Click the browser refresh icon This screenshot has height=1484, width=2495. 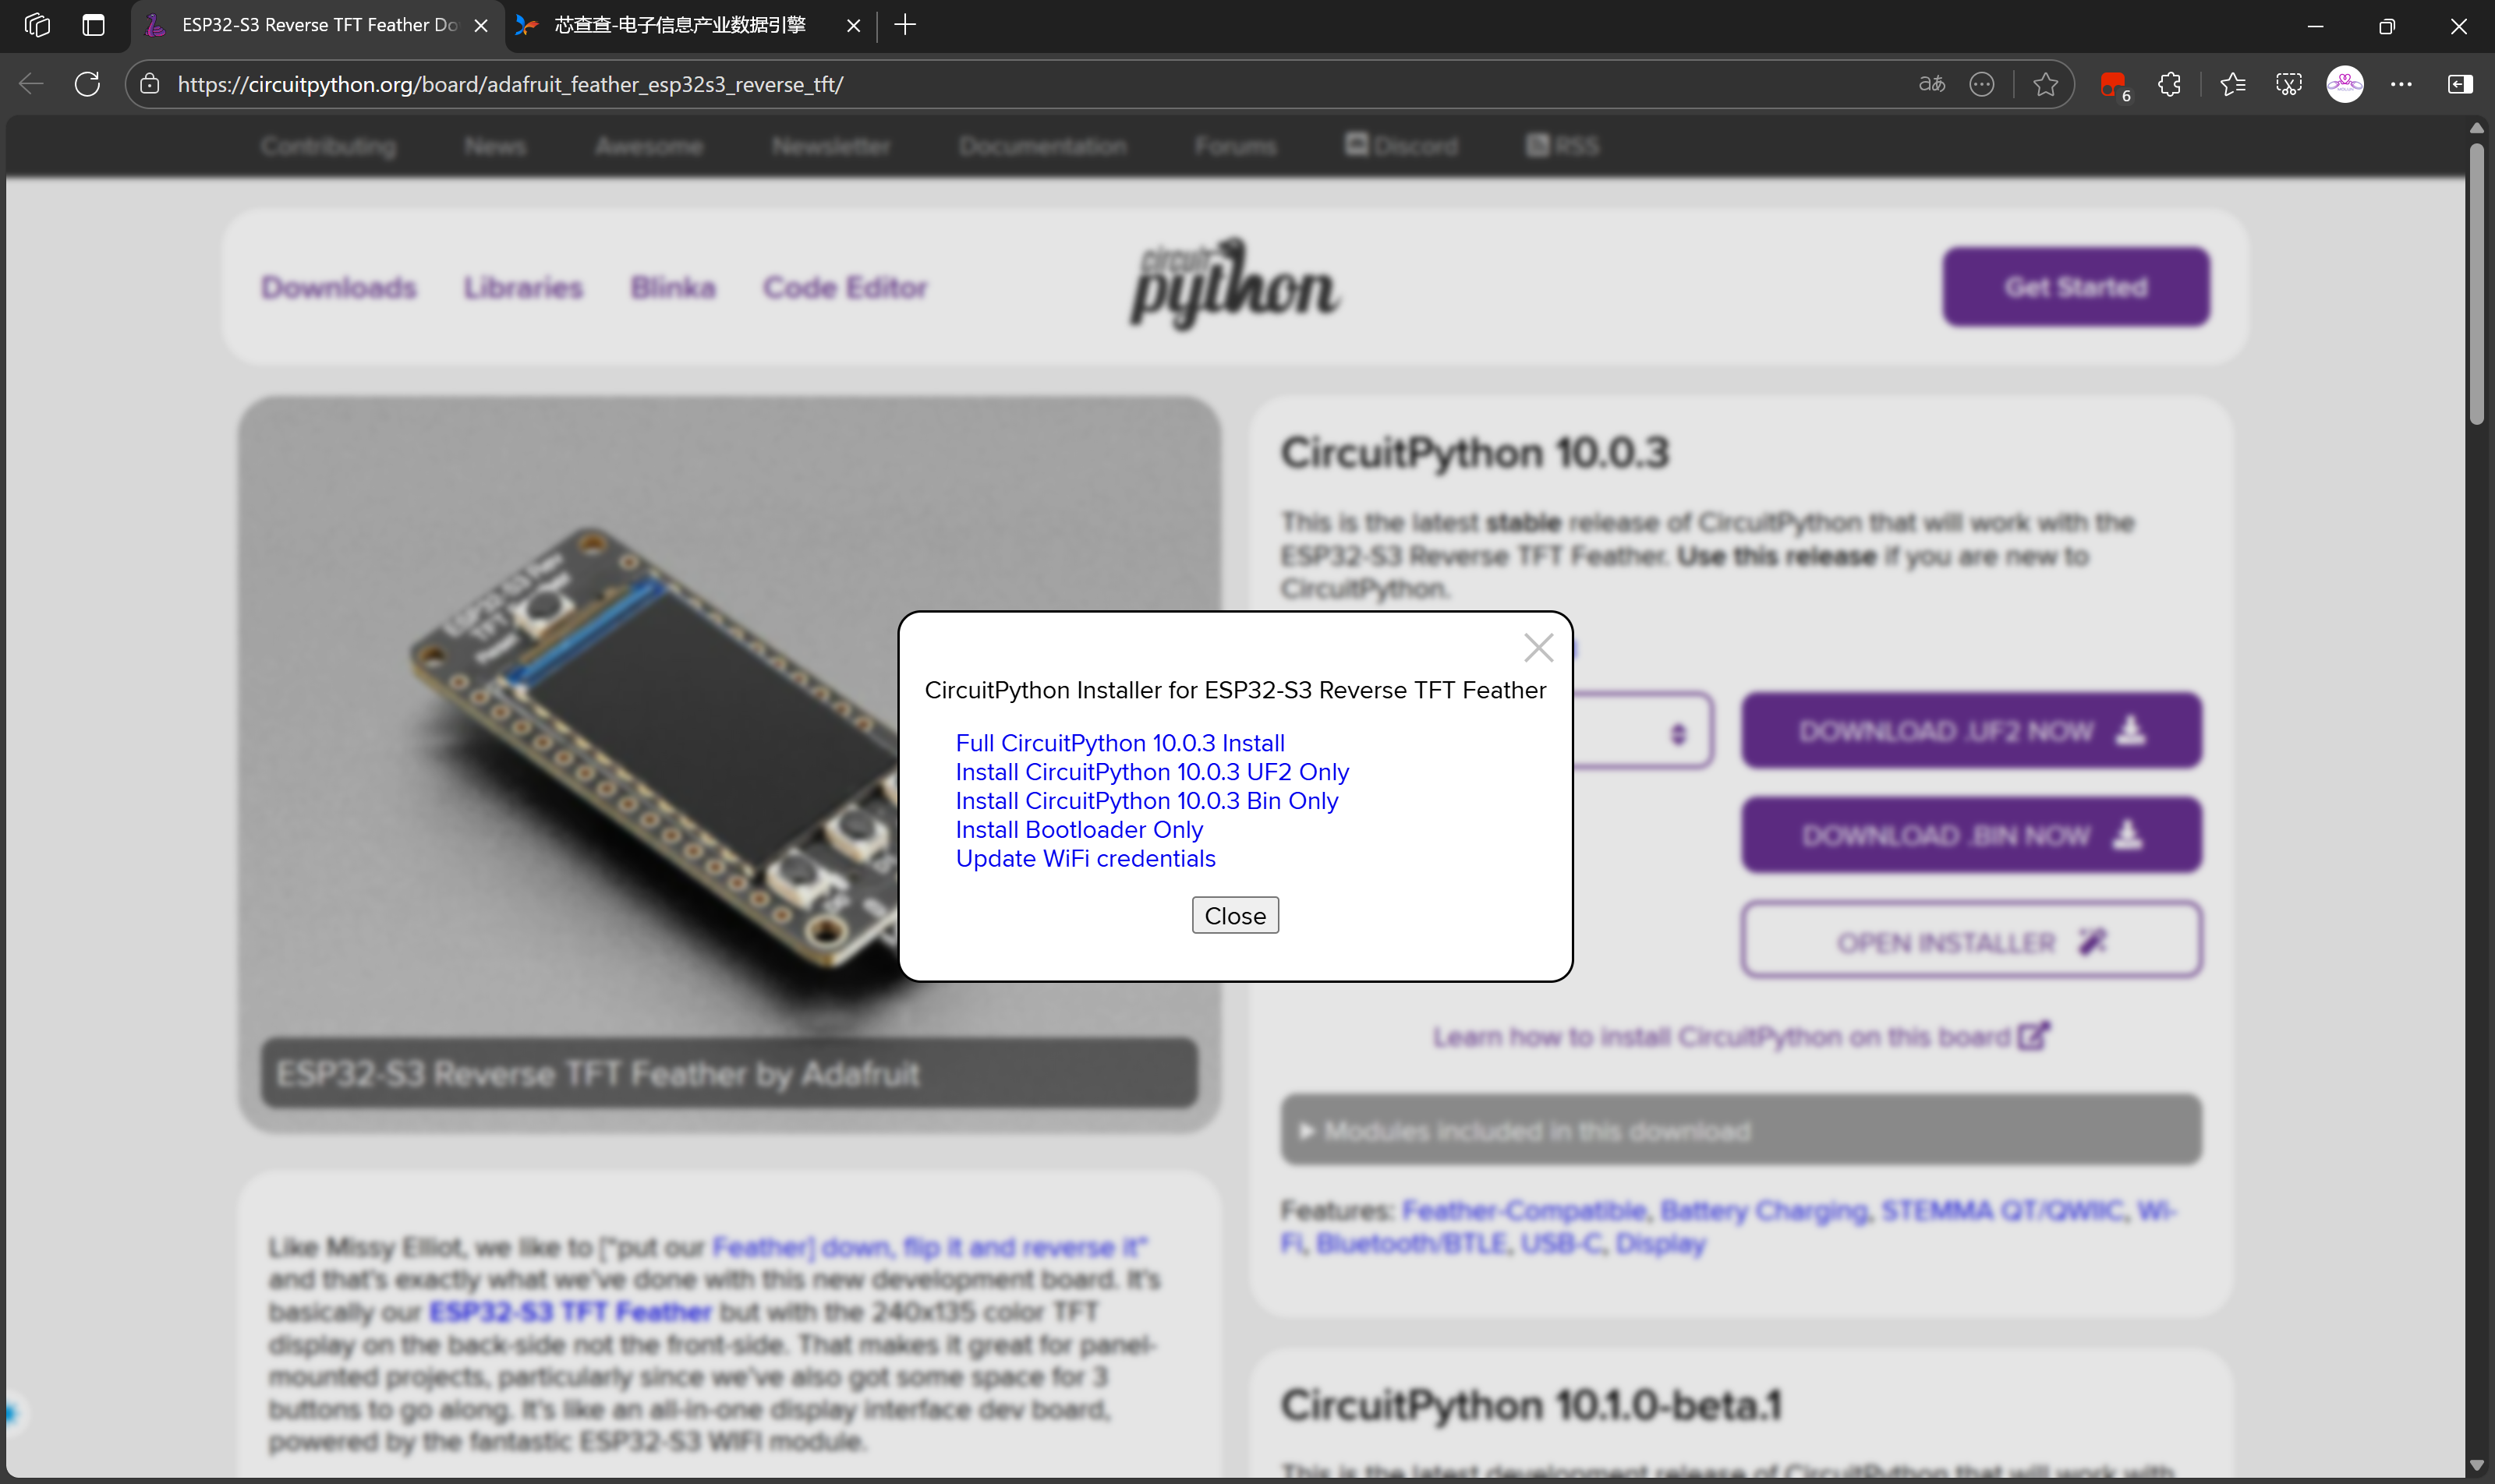(x=87, y=84)
